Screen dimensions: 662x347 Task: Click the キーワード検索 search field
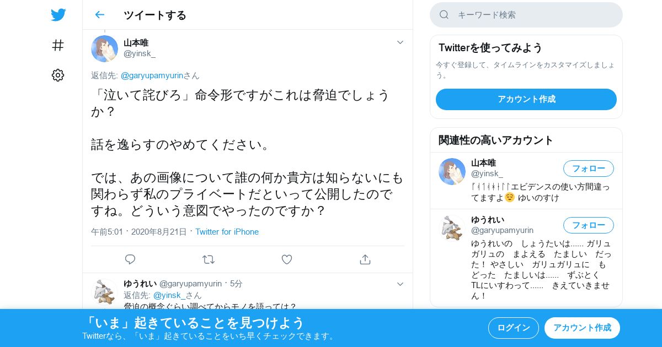(x=526, y=15)
